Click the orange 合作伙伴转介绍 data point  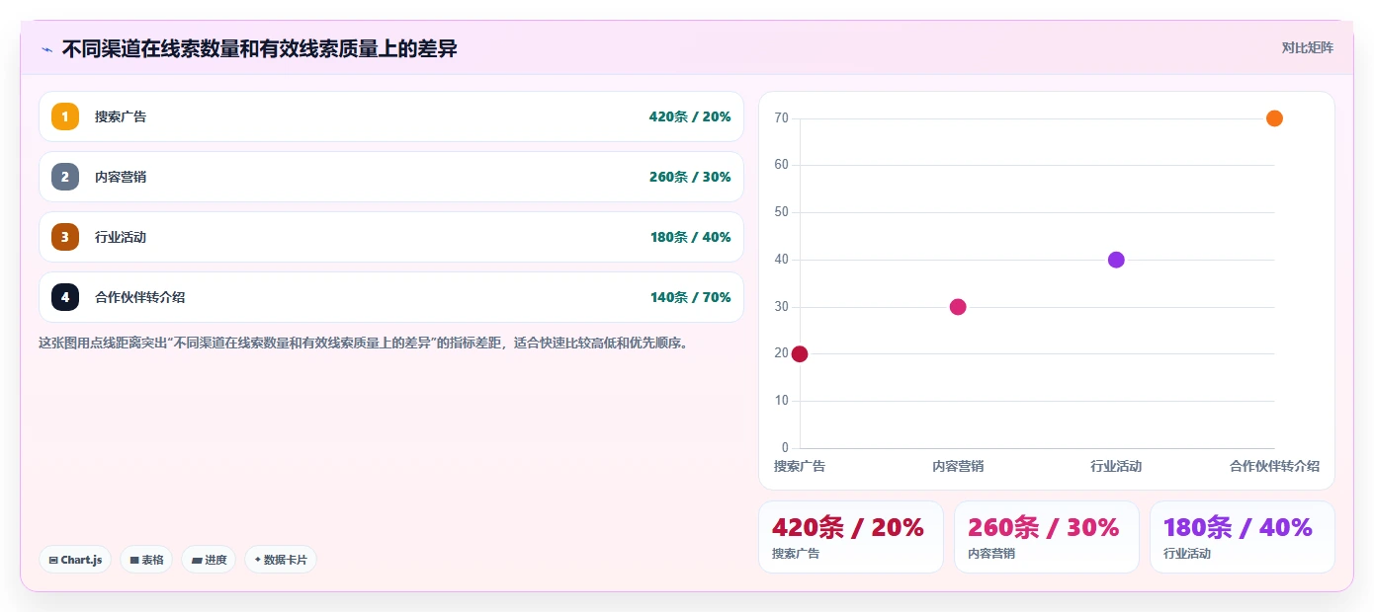click(1274, 118)
